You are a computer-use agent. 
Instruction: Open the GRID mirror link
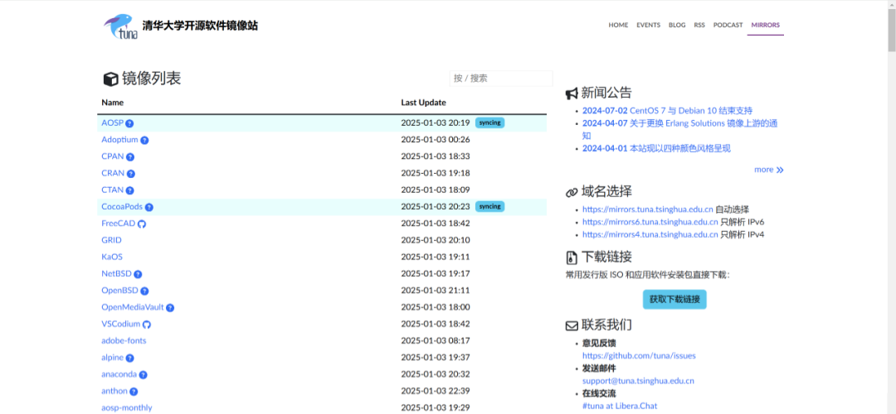click(111, 240)
